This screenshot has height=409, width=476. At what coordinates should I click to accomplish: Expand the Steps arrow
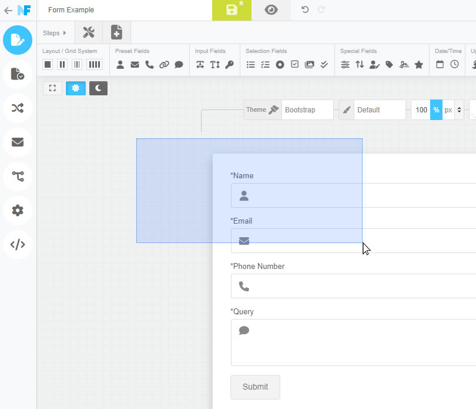(65, 33)
